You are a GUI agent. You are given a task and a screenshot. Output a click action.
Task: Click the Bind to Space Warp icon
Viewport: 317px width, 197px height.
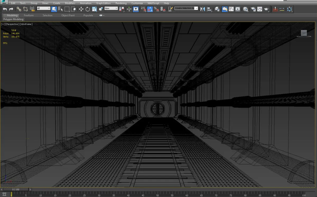[x=32, y=9]
